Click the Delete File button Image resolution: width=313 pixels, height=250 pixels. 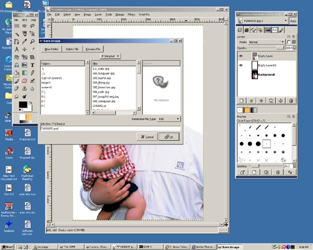pos(72,49)
